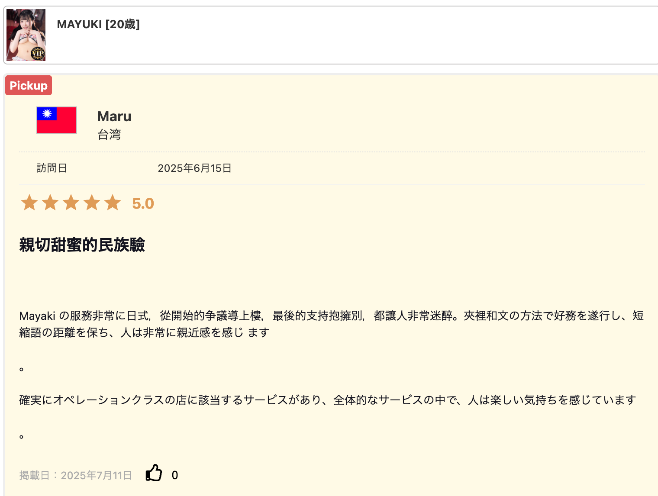
Task: Click the like count 0
Action: click(175, 475)
